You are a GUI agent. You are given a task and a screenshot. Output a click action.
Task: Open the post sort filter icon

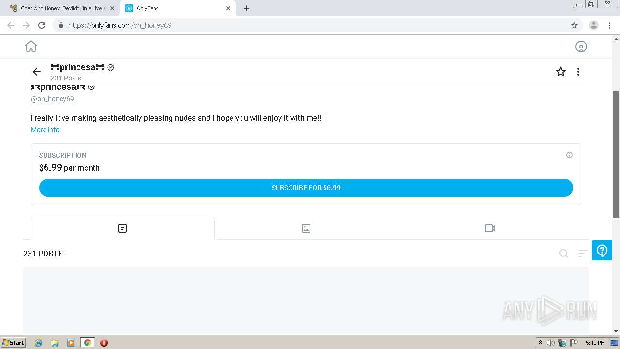[583, 254]
